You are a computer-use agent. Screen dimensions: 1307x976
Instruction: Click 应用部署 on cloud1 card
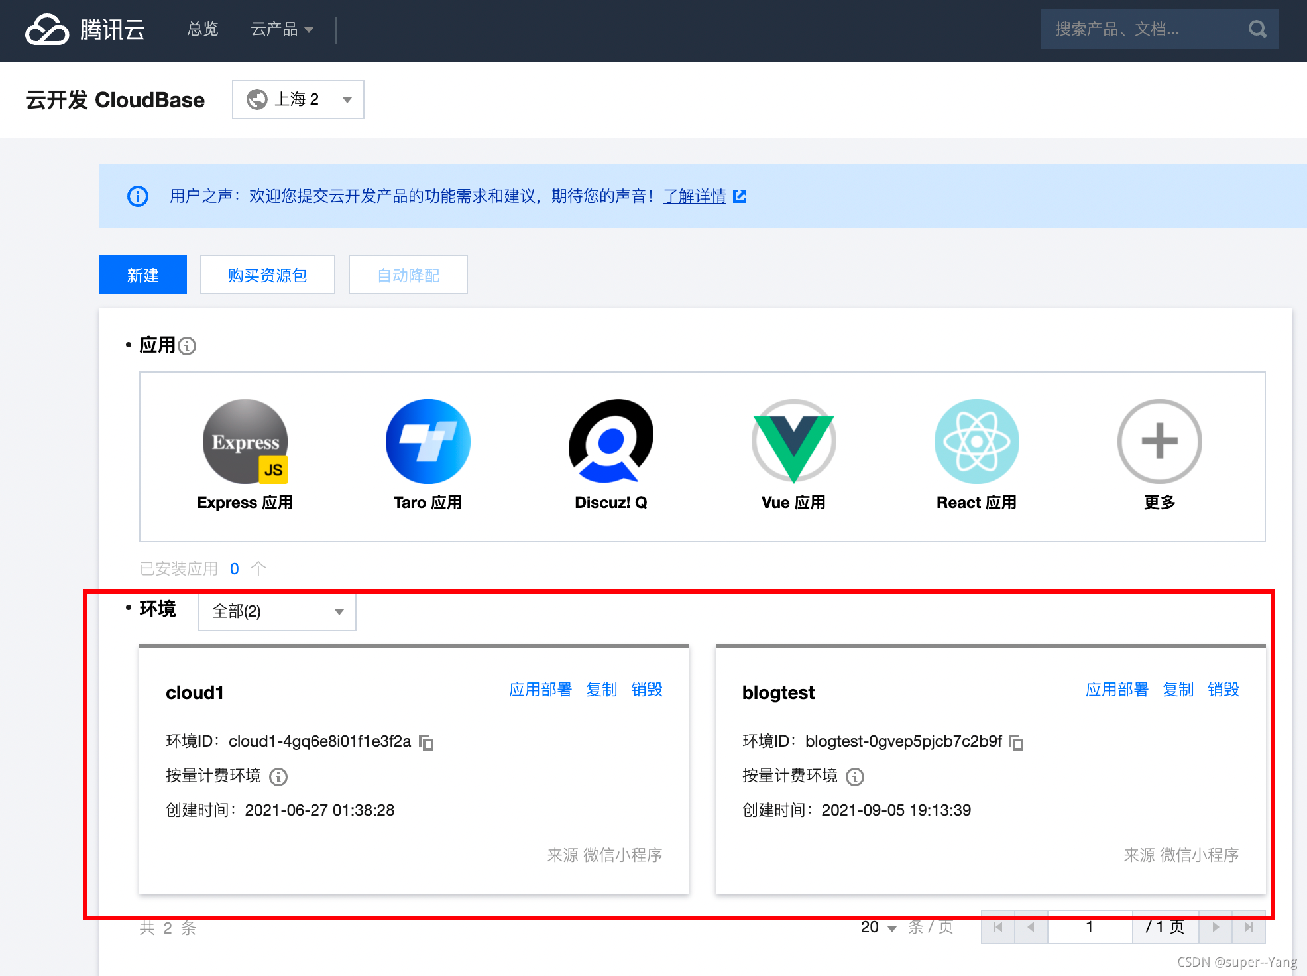click(x=540, y=690)
